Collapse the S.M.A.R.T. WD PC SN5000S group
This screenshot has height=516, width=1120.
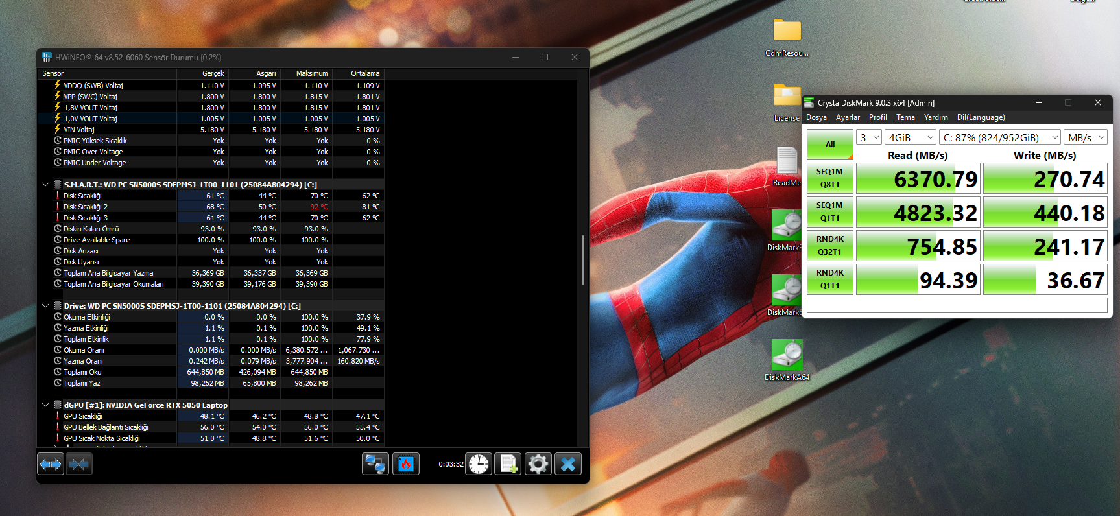point(45,185)
